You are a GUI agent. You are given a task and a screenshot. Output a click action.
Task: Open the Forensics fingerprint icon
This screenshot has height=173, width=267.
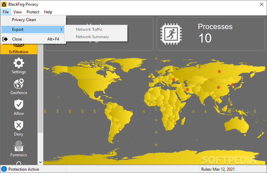[19, 146]
